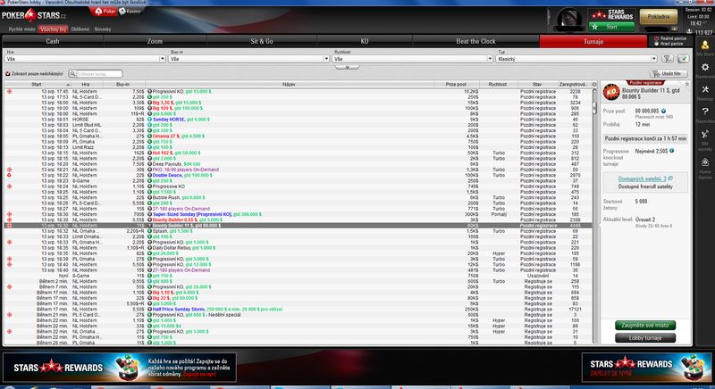Screen dimensions: 715x389
Task: Sort by Zaregistrová... column header
Action: [x=574, y=84]
